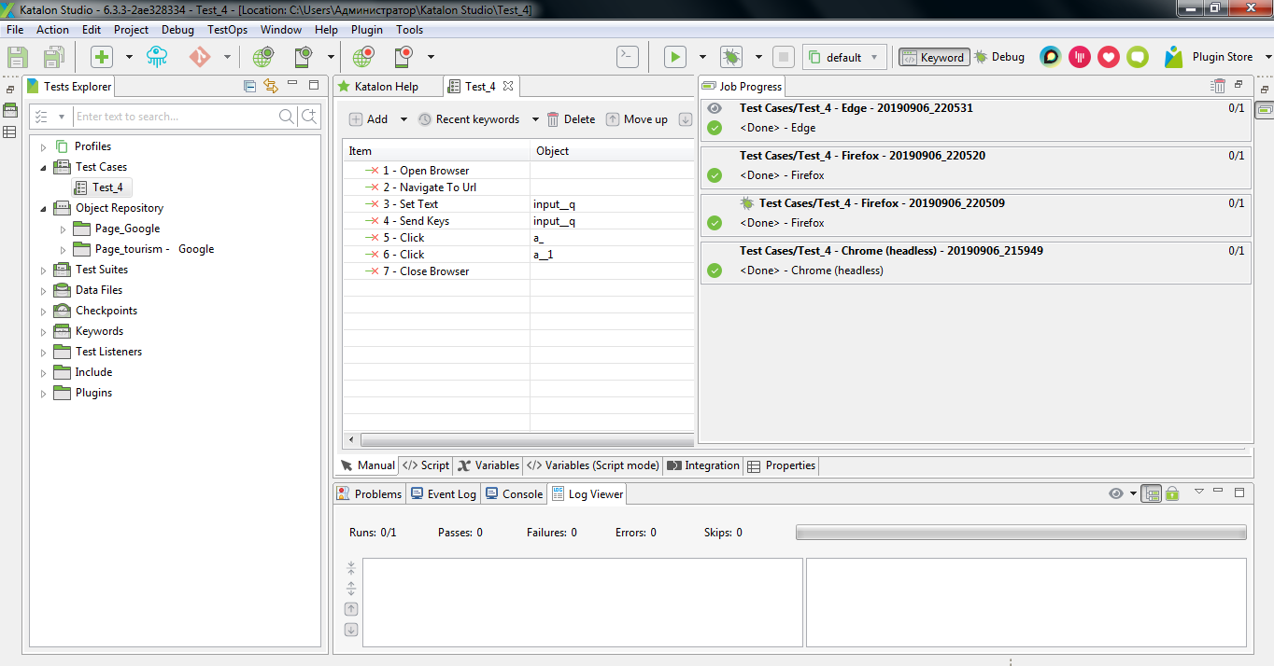Click the Recent keywords button
Viewport: 1274px width, 666px height.
click(x=469, y=119)
